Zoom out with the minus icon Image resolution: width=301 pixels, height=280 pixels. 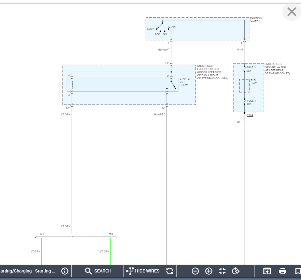[x=195, y=271]
